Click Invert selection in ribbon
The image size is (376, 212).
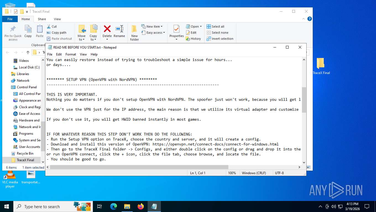point(220,39)
